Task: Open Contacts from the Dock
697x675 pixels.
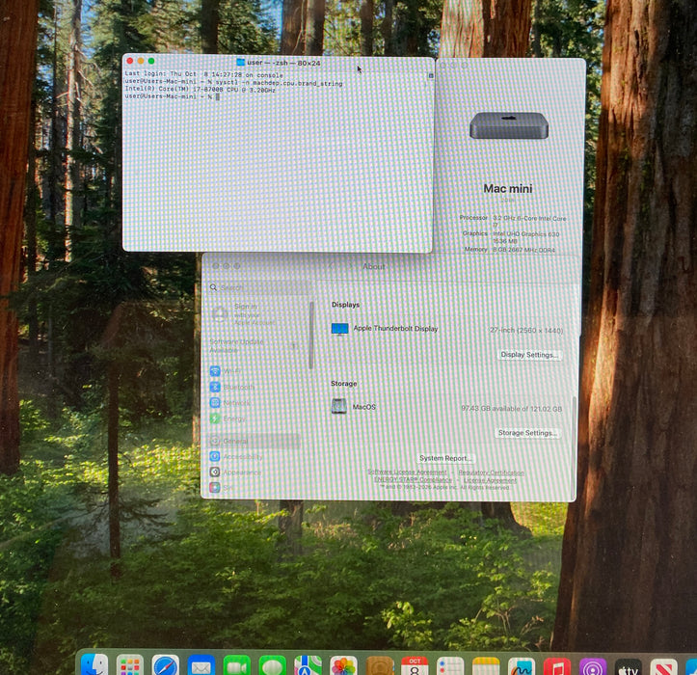Action: click(x=379, y=665)
